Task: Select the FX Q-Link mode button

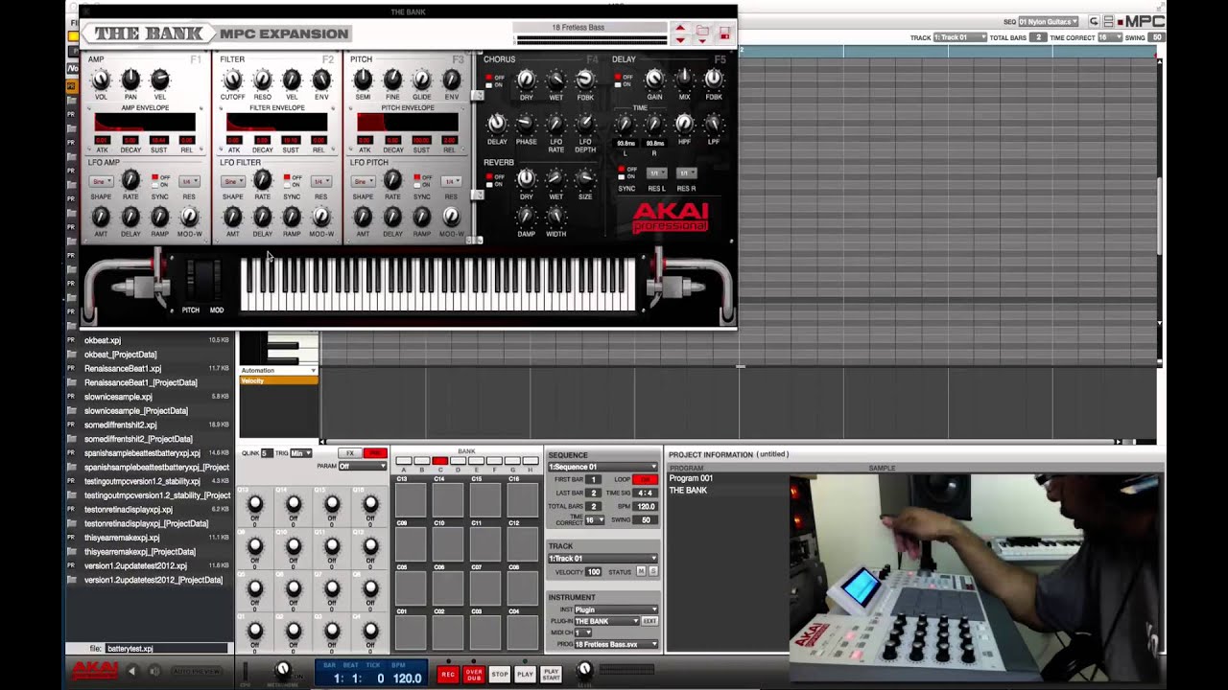Action: (x=350, y=453)
